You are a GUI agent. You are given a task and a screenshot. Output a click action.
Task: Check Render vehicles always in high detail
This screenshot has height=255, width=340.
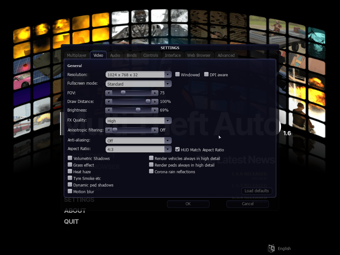(151, 158)
